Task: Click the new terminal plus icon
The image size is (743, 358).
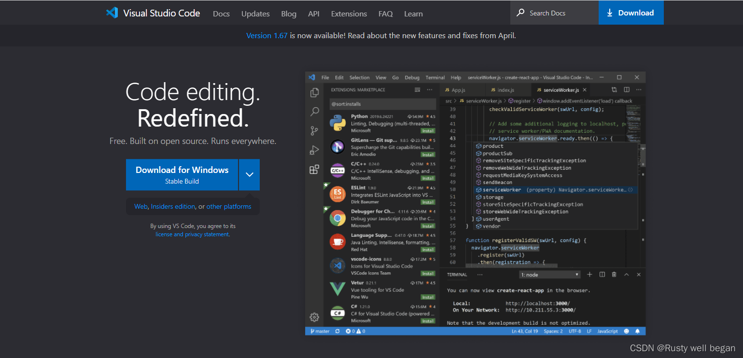Action: (589, 274)
